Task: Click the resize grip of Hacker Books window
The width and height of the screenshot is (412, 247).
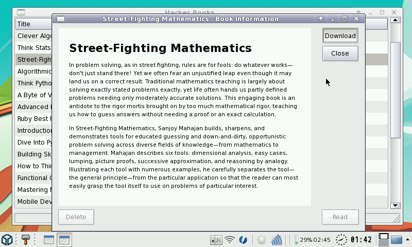Action: pos(396,218)
